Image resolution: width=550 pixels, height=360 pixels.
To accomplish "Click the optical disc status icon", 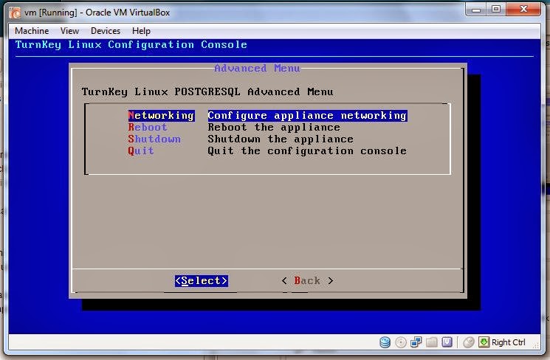I will coord(401,342).
